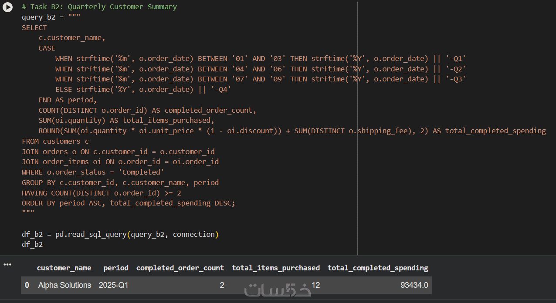Click the GROUP BY clause line
556x303 pixels.
coord(120,183)
